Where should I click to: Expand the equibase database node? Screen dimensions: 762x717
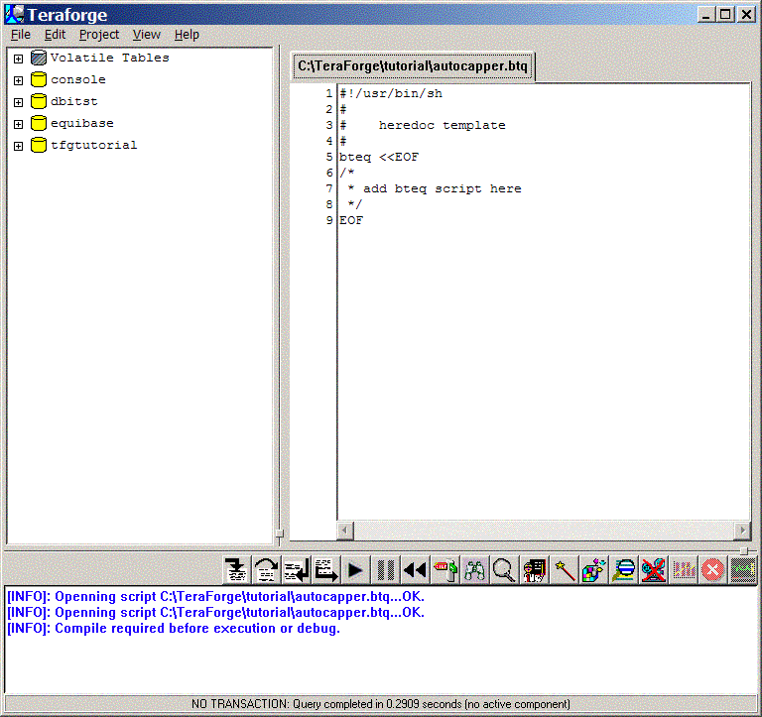click(x=18, y=124)
